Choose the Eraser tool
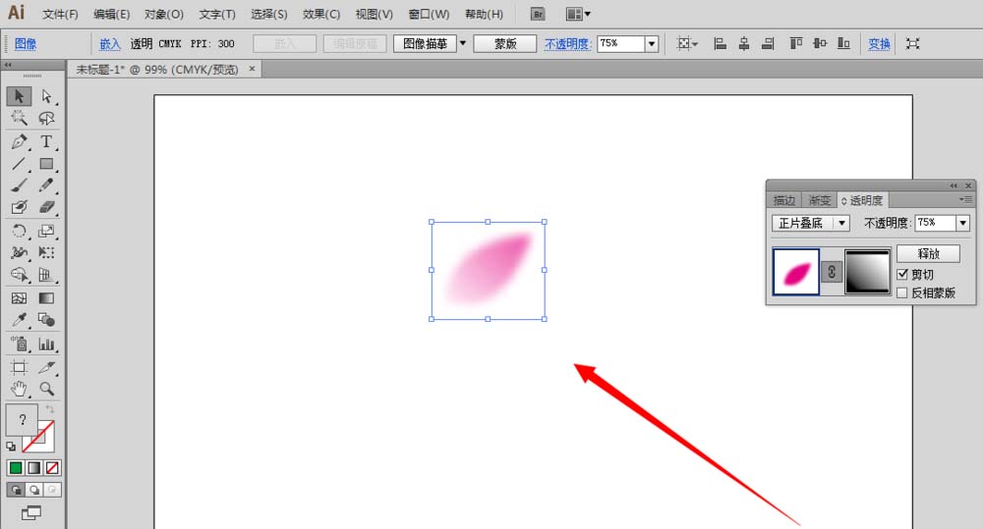 46,207
